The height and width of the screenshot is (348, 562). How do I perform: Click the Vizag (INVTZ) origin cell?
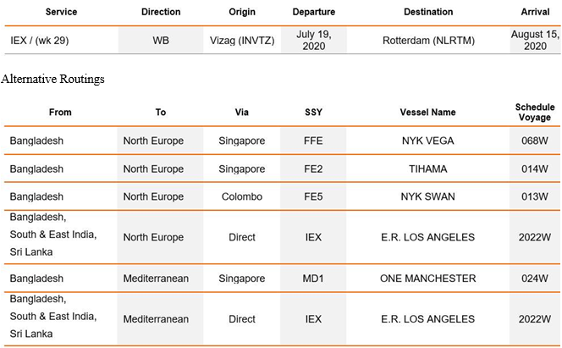[x=242, y=40]
